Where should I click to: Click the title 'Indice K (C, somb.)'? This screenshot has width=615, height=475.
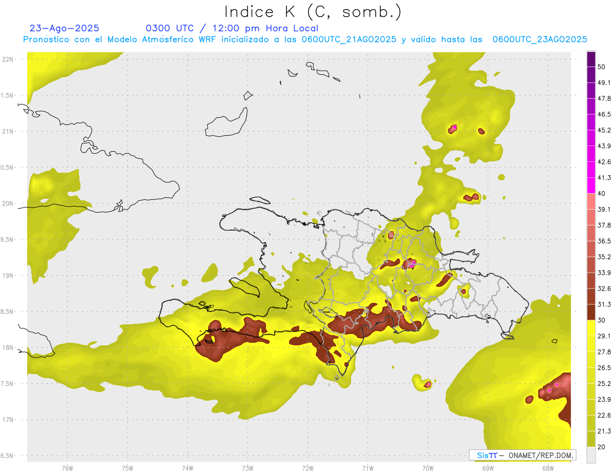pos(313,12)
